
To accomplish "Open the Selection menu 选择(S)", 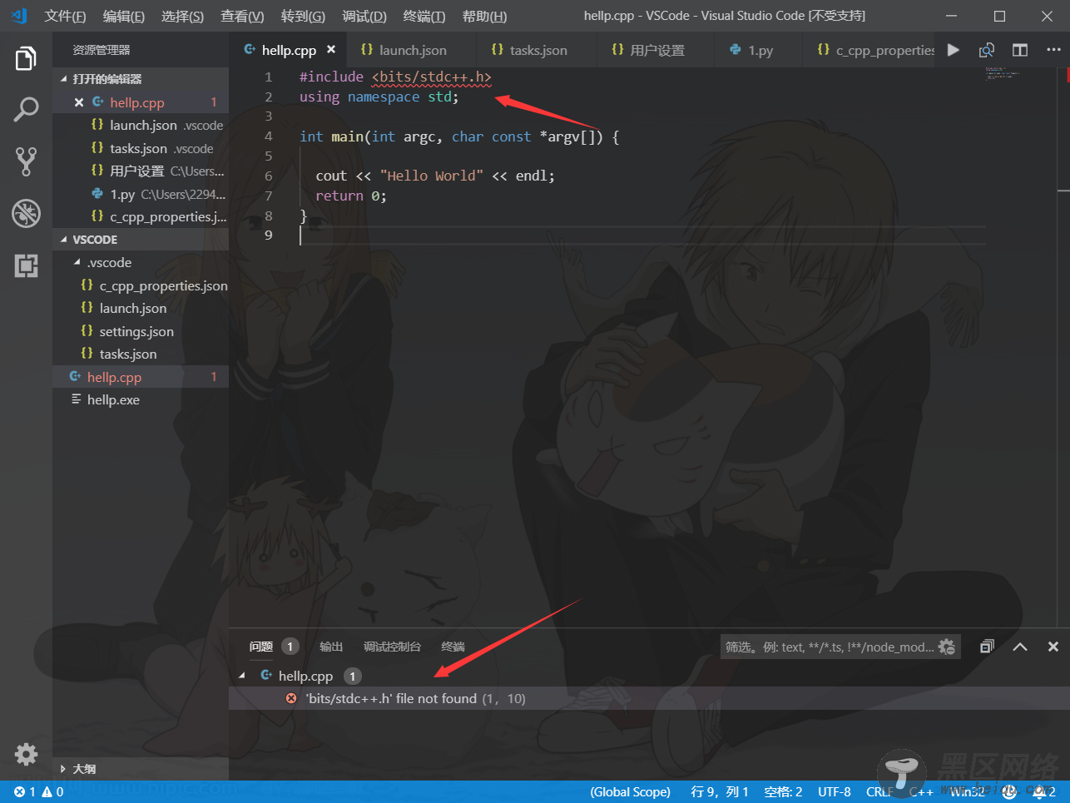I will 182,17.
